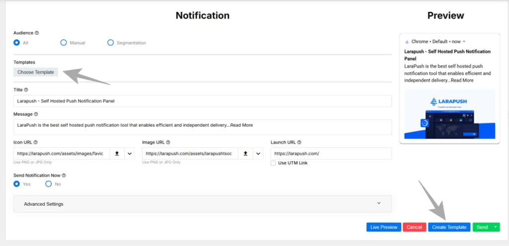
Task: Click the Choose Template button
Action: [36, 72]
